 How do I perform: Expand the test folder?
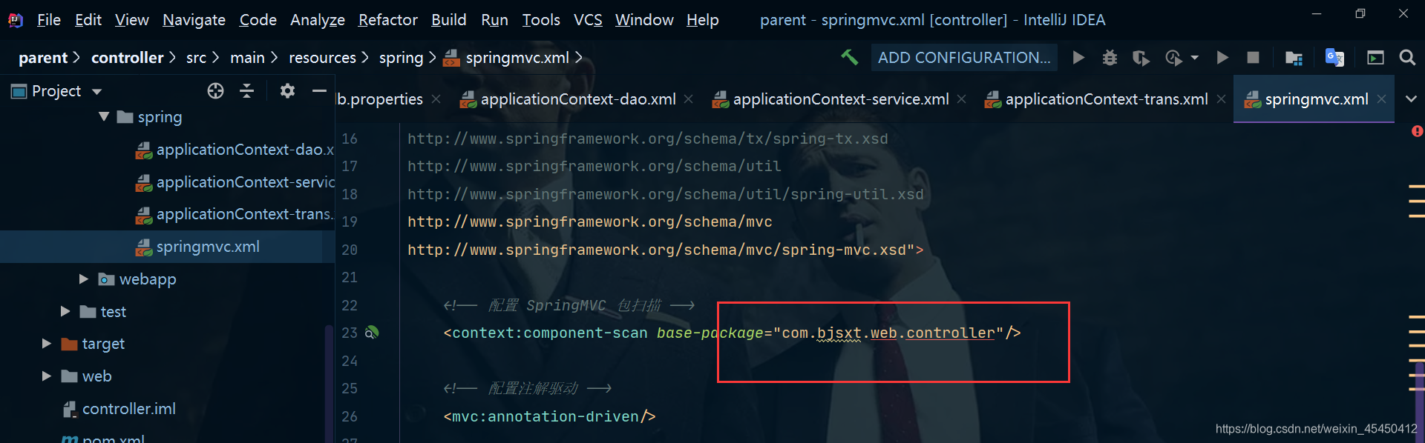pyautogui.click(x=65, y=311)
